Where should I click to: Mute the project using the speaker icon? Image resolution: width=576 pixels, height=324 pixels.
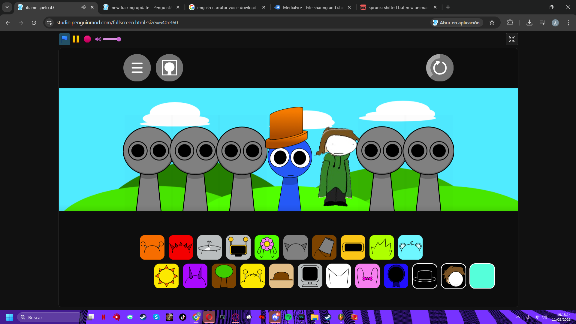98,39
